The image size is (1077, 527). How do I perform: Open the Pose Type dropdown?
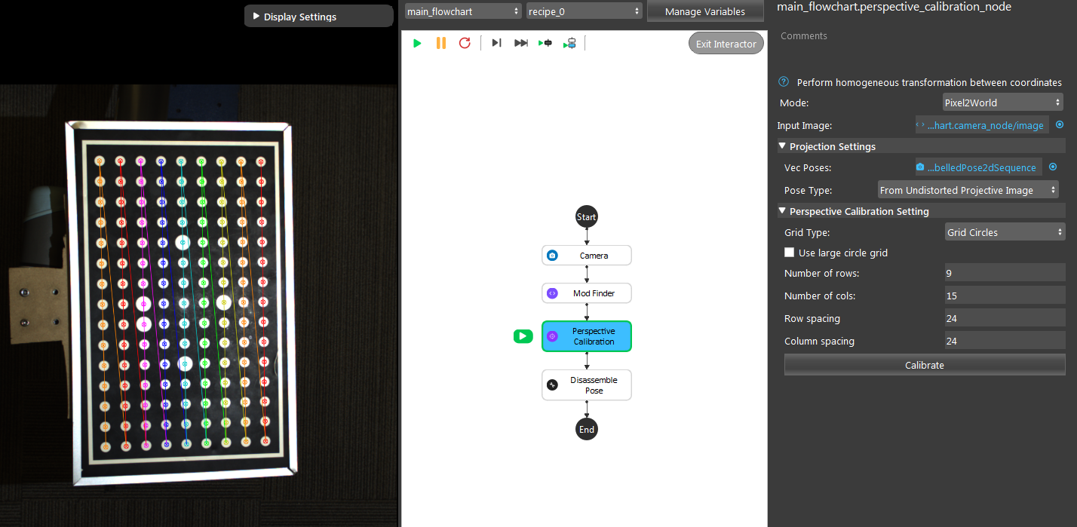point(968,190)
